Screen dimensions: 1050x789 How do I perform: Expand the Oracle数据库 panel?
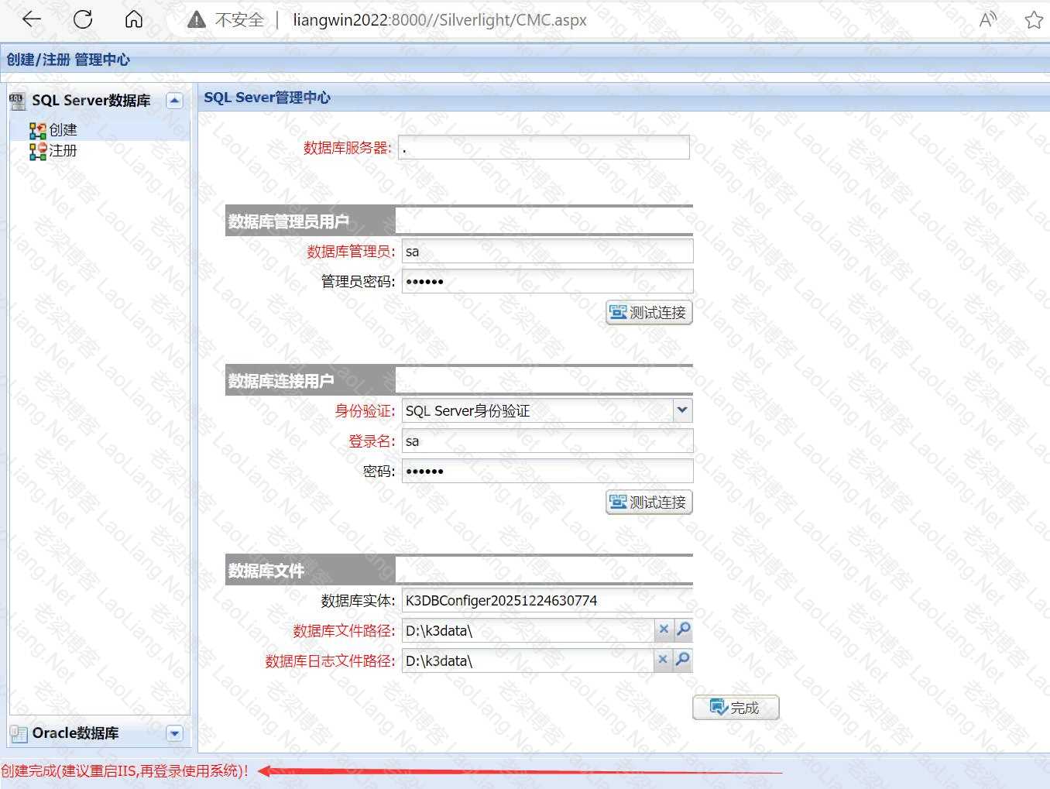[175, 733]
